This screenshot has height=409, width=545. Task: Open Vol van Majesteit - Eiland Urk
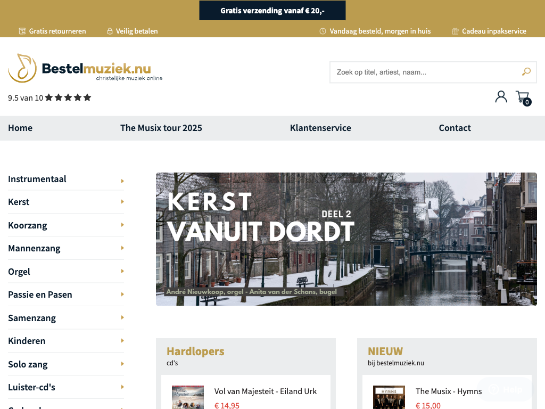265,391
